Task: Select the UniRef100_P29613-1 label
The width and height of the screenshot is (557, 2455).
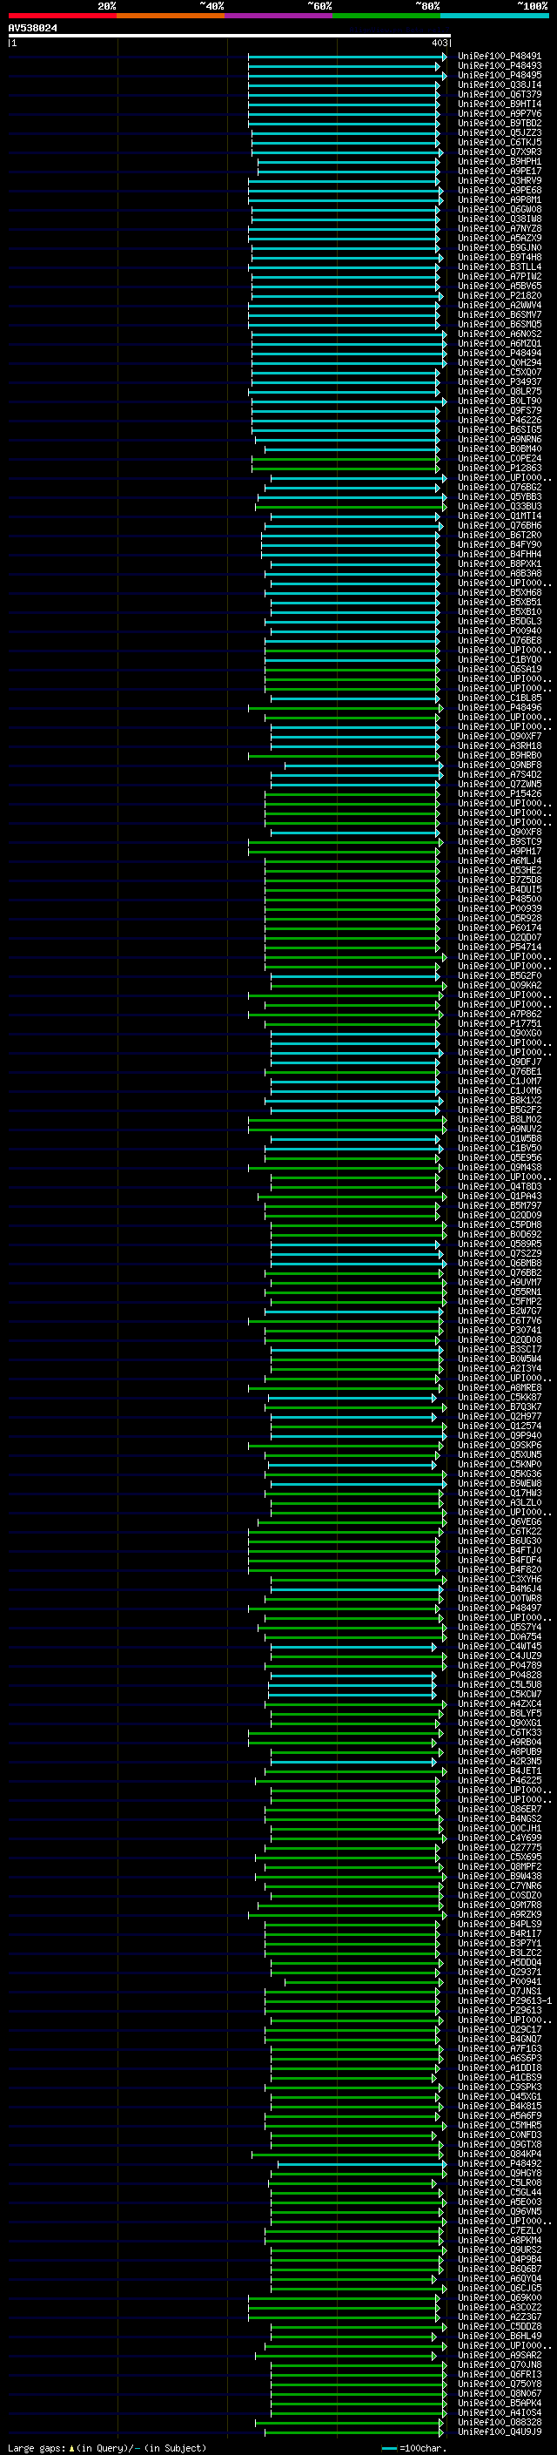Action: (505, 2000)
